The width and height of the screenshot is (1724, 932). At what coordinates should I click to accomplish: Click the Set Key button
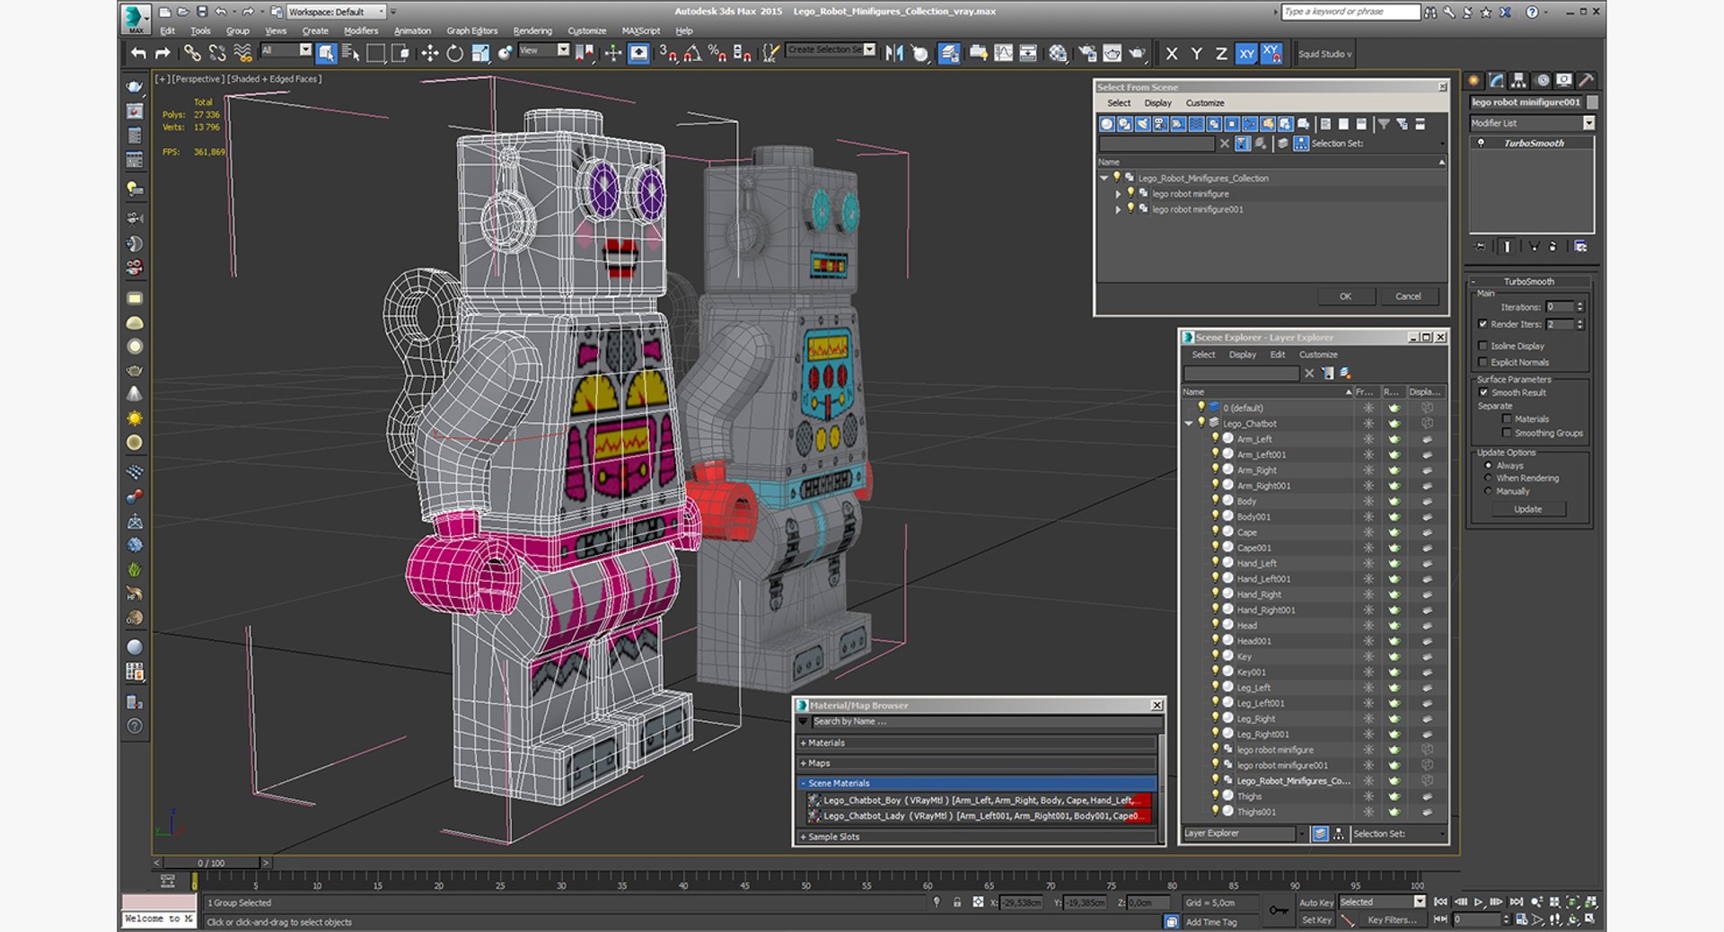[x=1316, y=919]
